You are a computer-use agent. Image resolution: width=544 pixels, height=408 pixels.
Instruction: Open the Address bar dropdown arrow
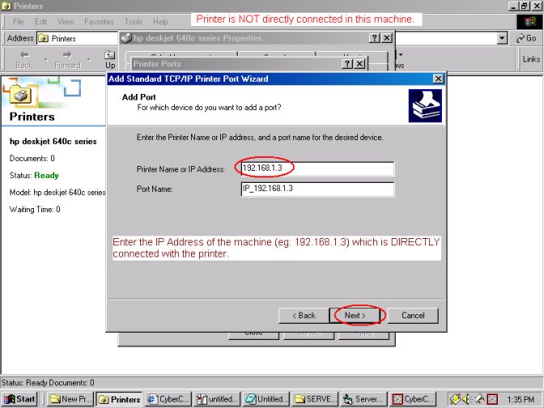[503, 38]
